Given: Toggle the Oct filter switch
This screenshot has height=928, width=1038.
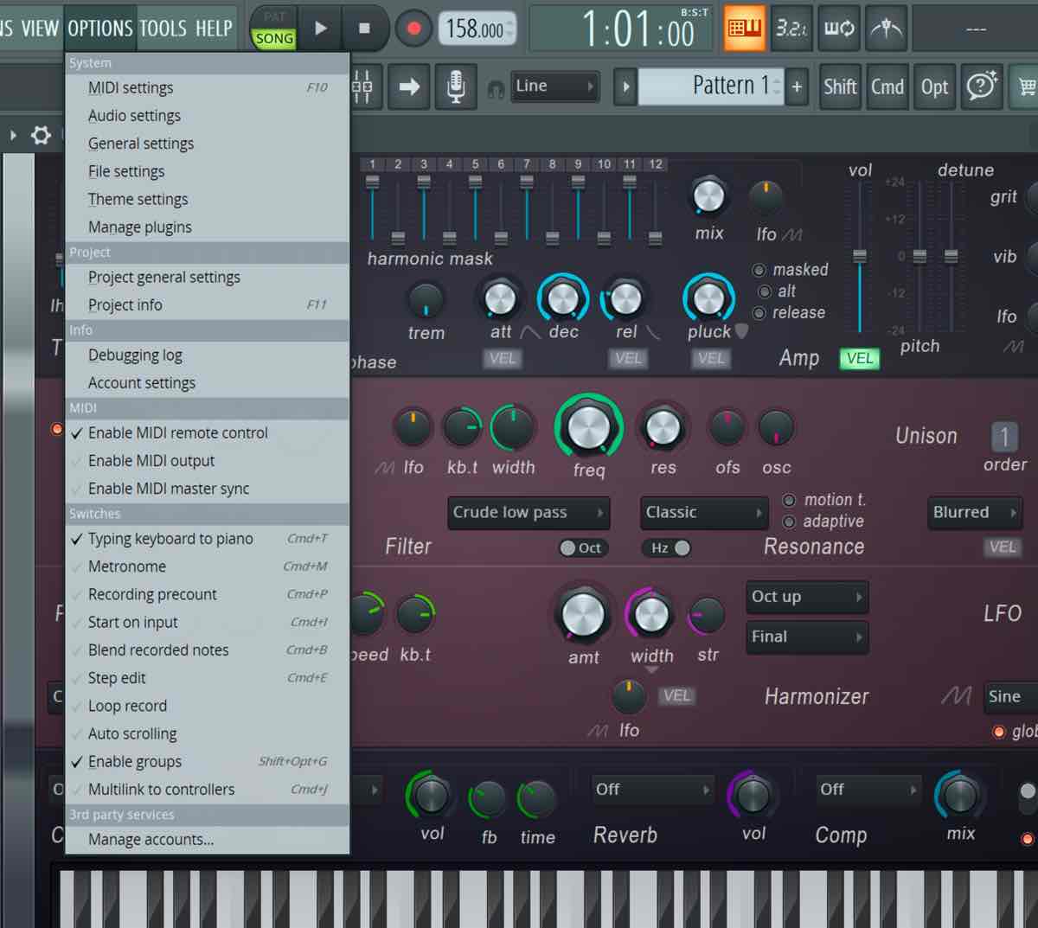Looking at the screenshot, I should tap(582, 547).
